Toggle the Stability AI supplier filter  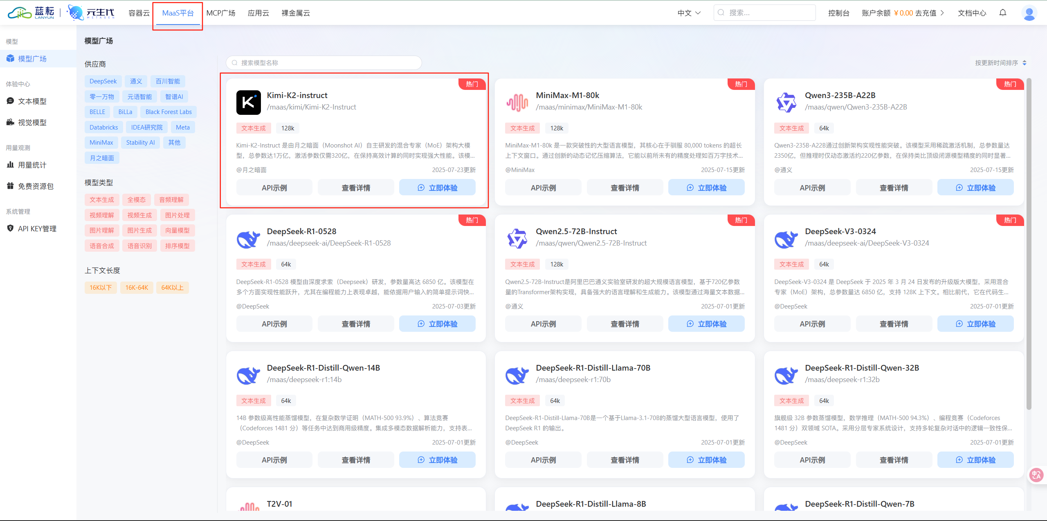click(140, 143)
